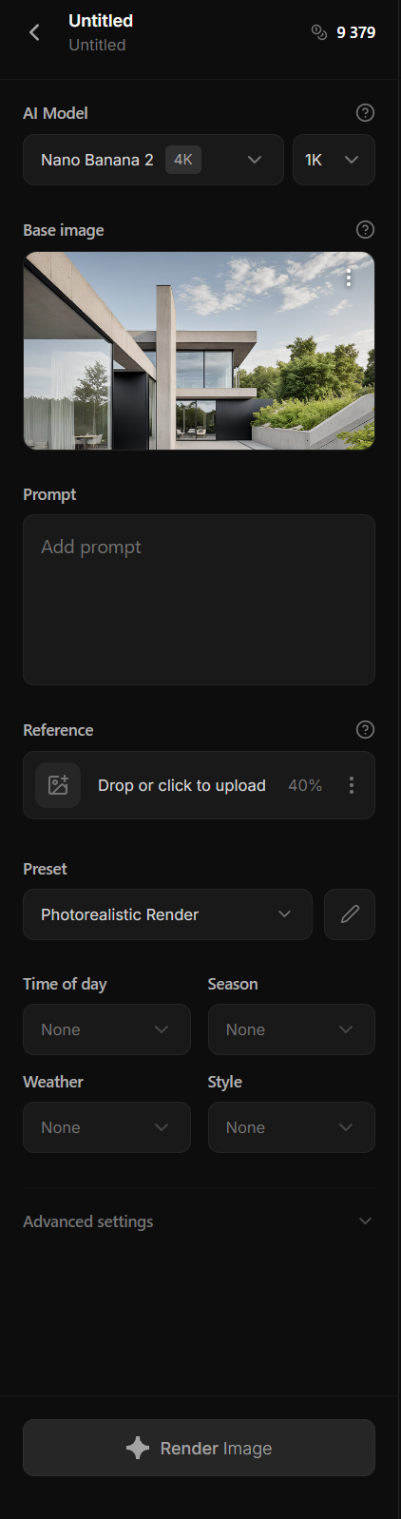Click the Add prompt text field

(199, 600)
